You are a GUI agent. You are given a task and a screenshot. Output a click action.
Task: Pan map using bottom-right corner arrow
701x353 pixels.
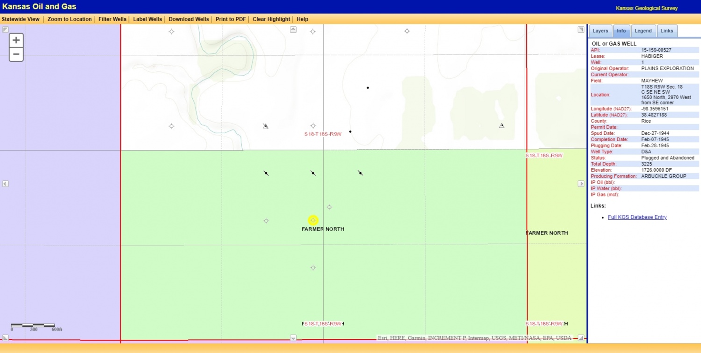(581, 338)
